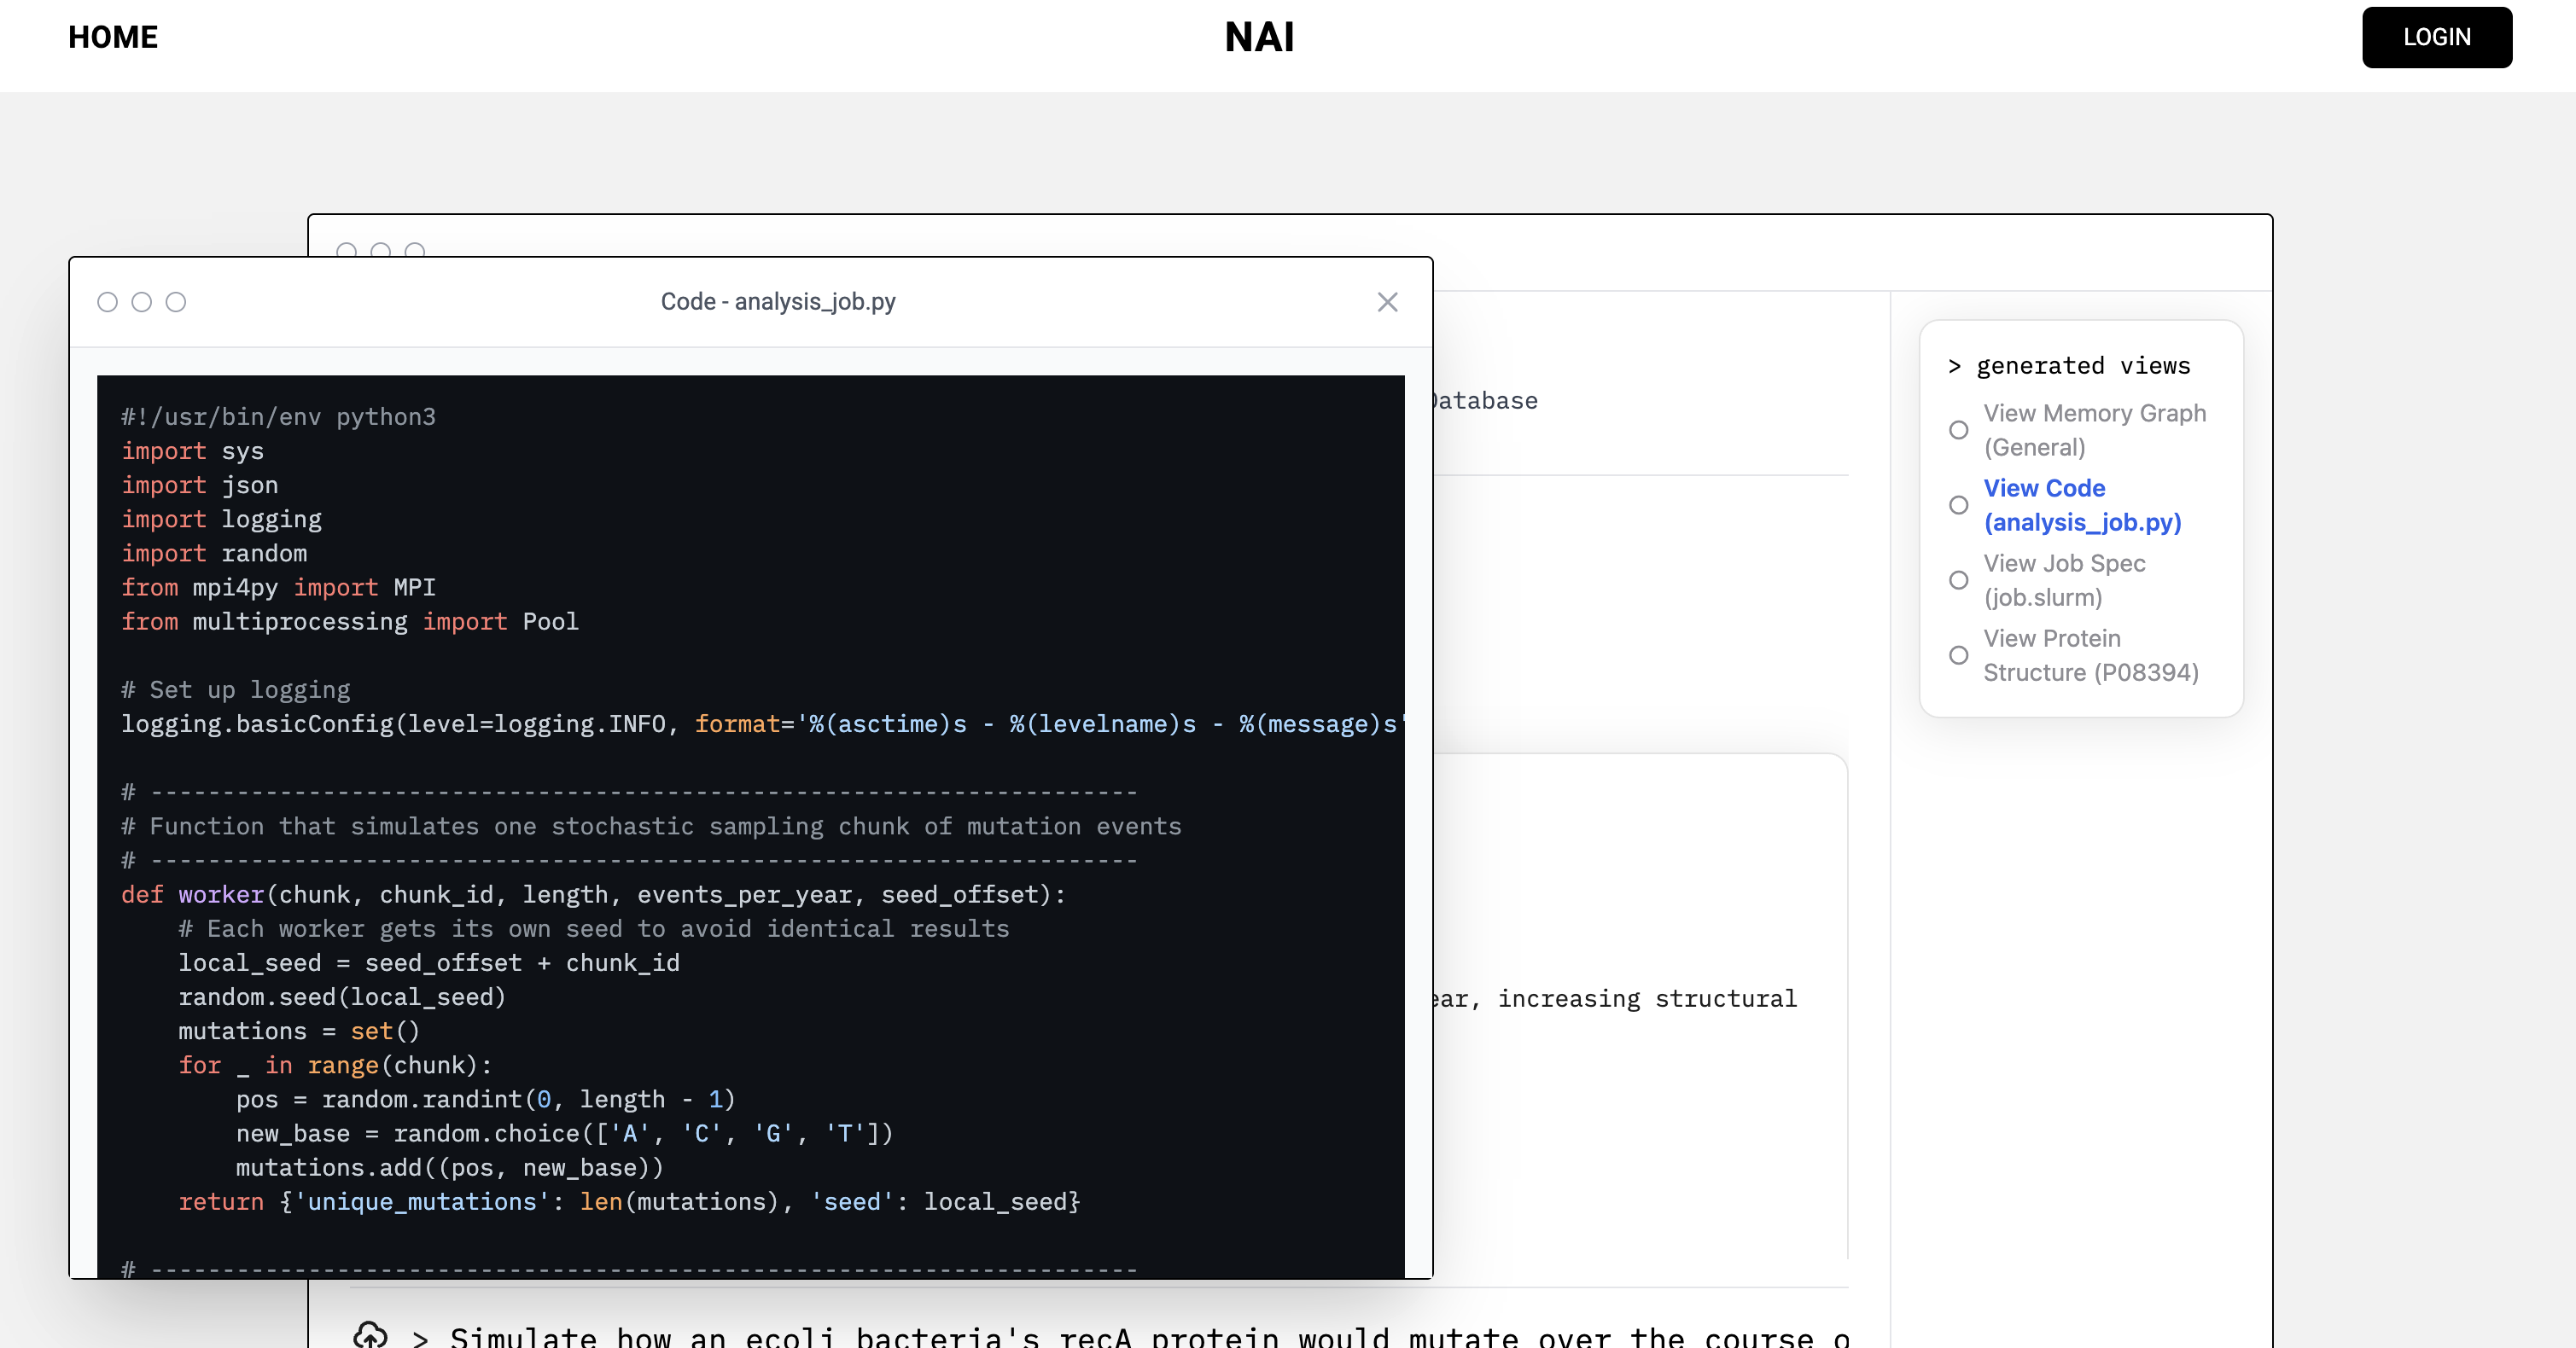This screenshot has width=2576, height=1348.
Task: Select View Code (analysis_job.py) radio
Action: 1958,504
